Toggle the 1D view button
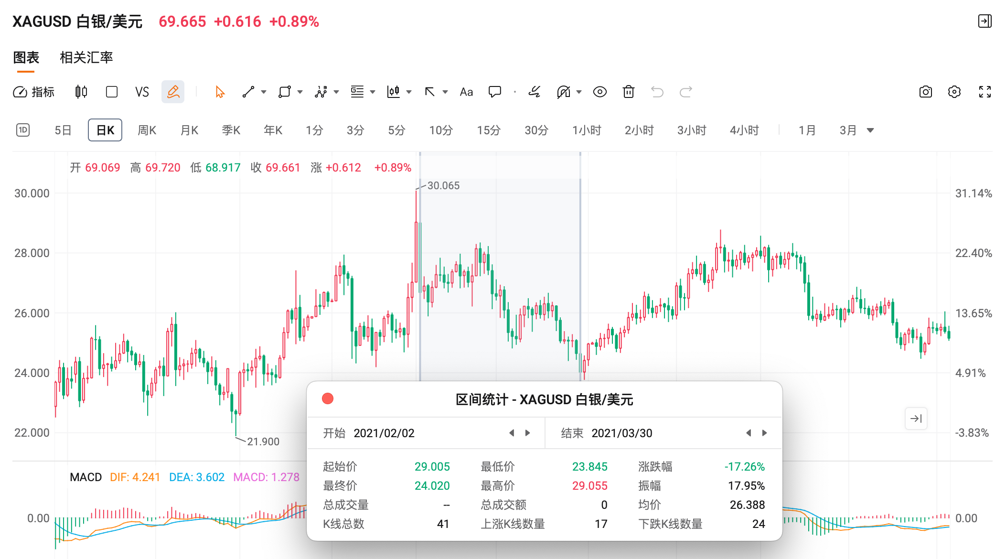Viewport: 1006px width, 559px height. 23,130
